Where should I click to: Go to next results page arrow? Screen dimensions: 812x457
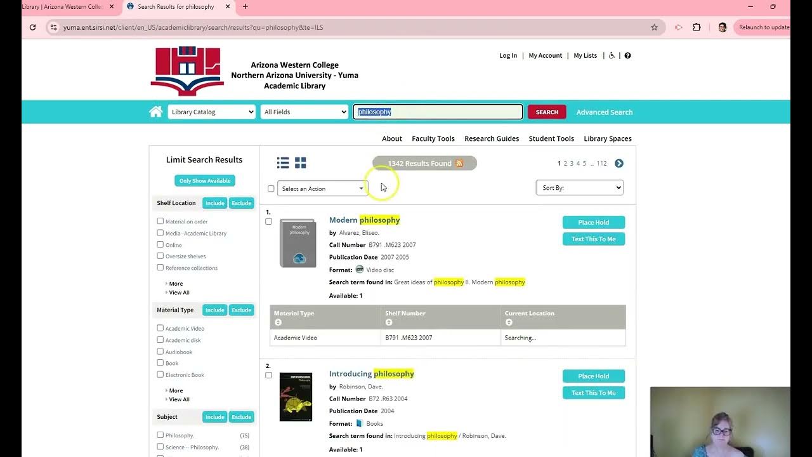point(619,163)
